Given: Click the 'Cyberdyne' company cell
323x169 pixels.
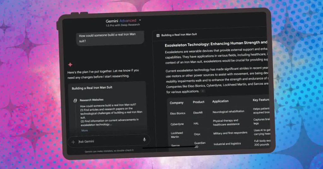Looking at the screenshot, I should coord(177,124).
